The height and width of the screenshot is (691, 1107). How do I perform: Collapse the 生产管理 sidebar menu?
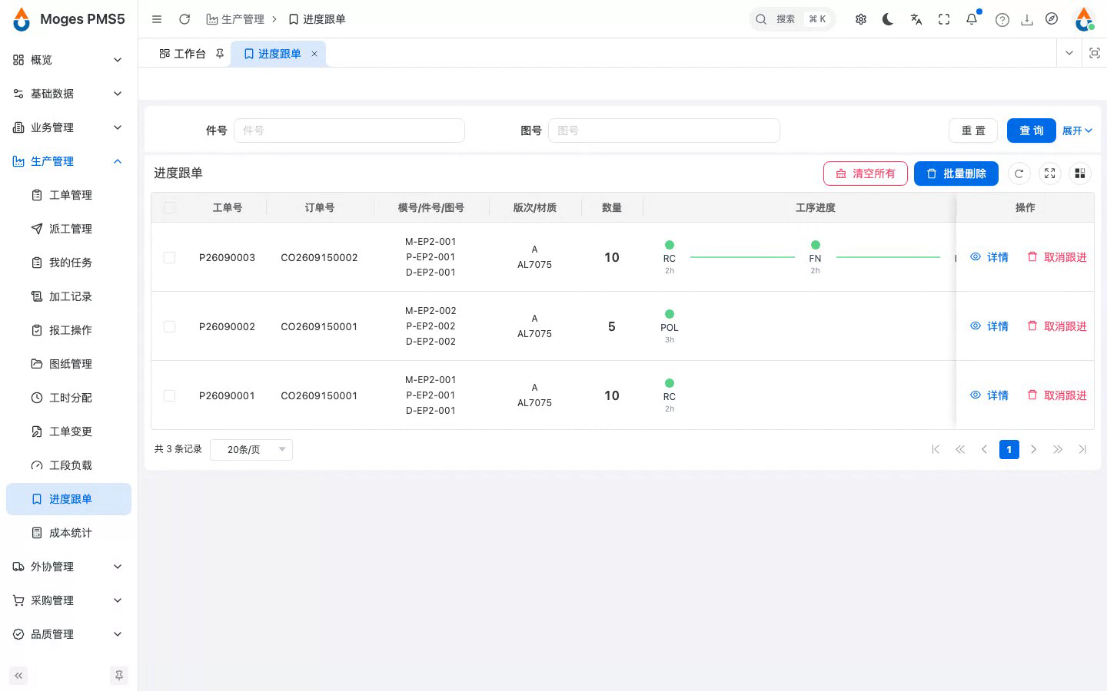[68, 161]
